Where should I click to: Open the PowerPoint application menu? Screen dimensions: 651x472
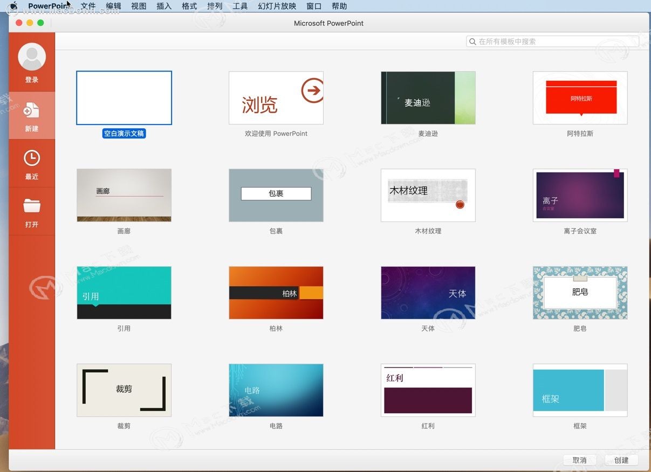point(49,6)
